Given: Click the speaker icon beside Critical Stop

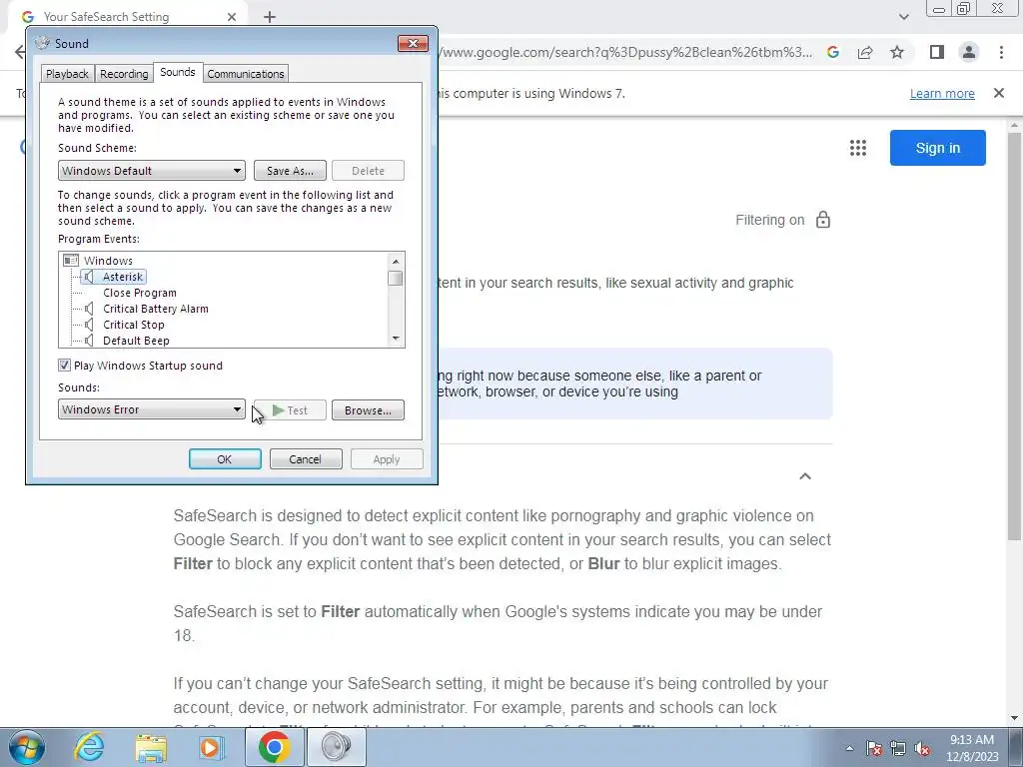Looking at the screenshot, I should 89,325.
